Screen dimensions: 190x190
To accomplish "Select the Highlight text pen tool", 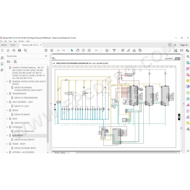I will (x=128, y=50).
